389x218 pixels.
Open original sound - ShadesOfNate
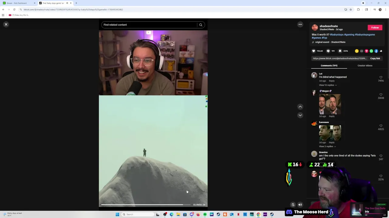click(x=330, y=42)
